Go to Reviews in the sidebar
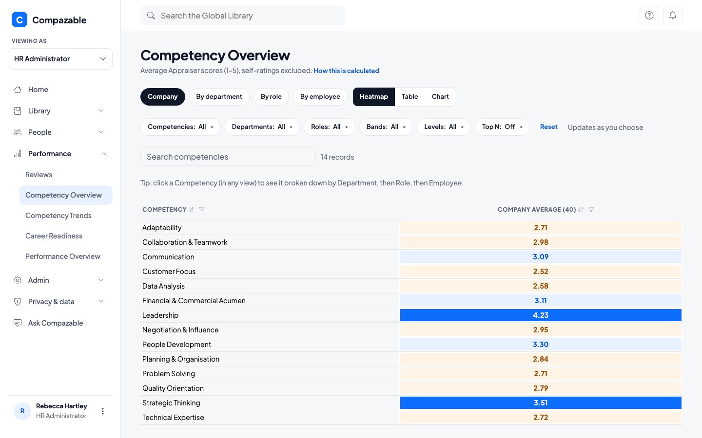 coord(66,175)
